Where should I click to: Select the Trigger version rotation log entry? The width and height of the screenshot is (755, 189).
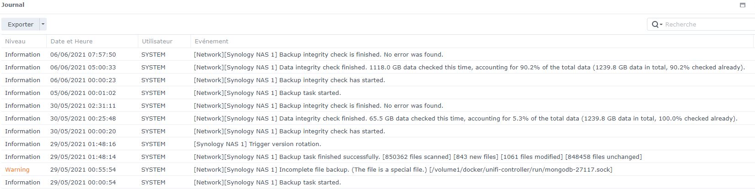[257, 144]
